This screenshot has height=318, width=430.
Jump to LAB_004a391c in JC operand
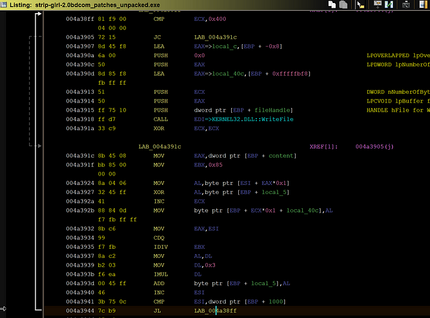(x=215, y=37)
